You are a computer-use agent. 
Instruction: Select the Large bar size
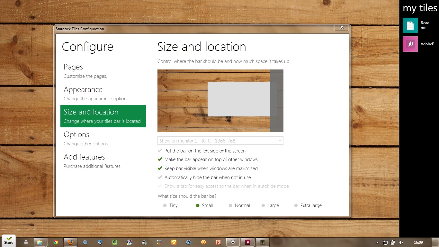pos(270,206)
